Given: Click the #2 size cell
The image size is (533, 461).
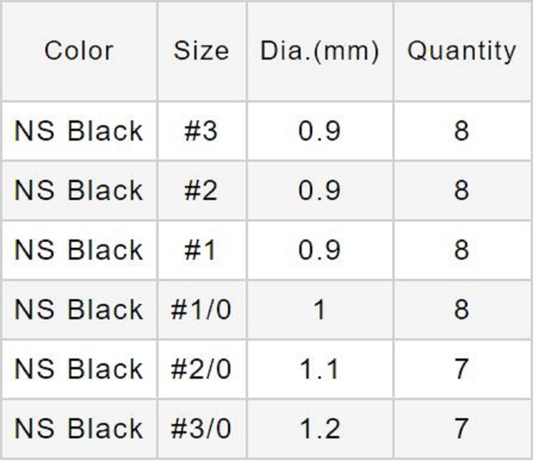Looking at the screenshot, I should click(x=201, y=190).
